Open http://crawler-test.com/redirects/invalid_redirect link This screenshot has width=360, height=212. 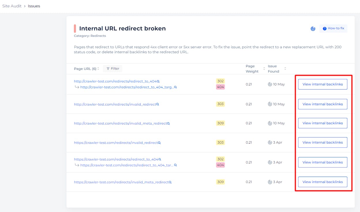115,104
